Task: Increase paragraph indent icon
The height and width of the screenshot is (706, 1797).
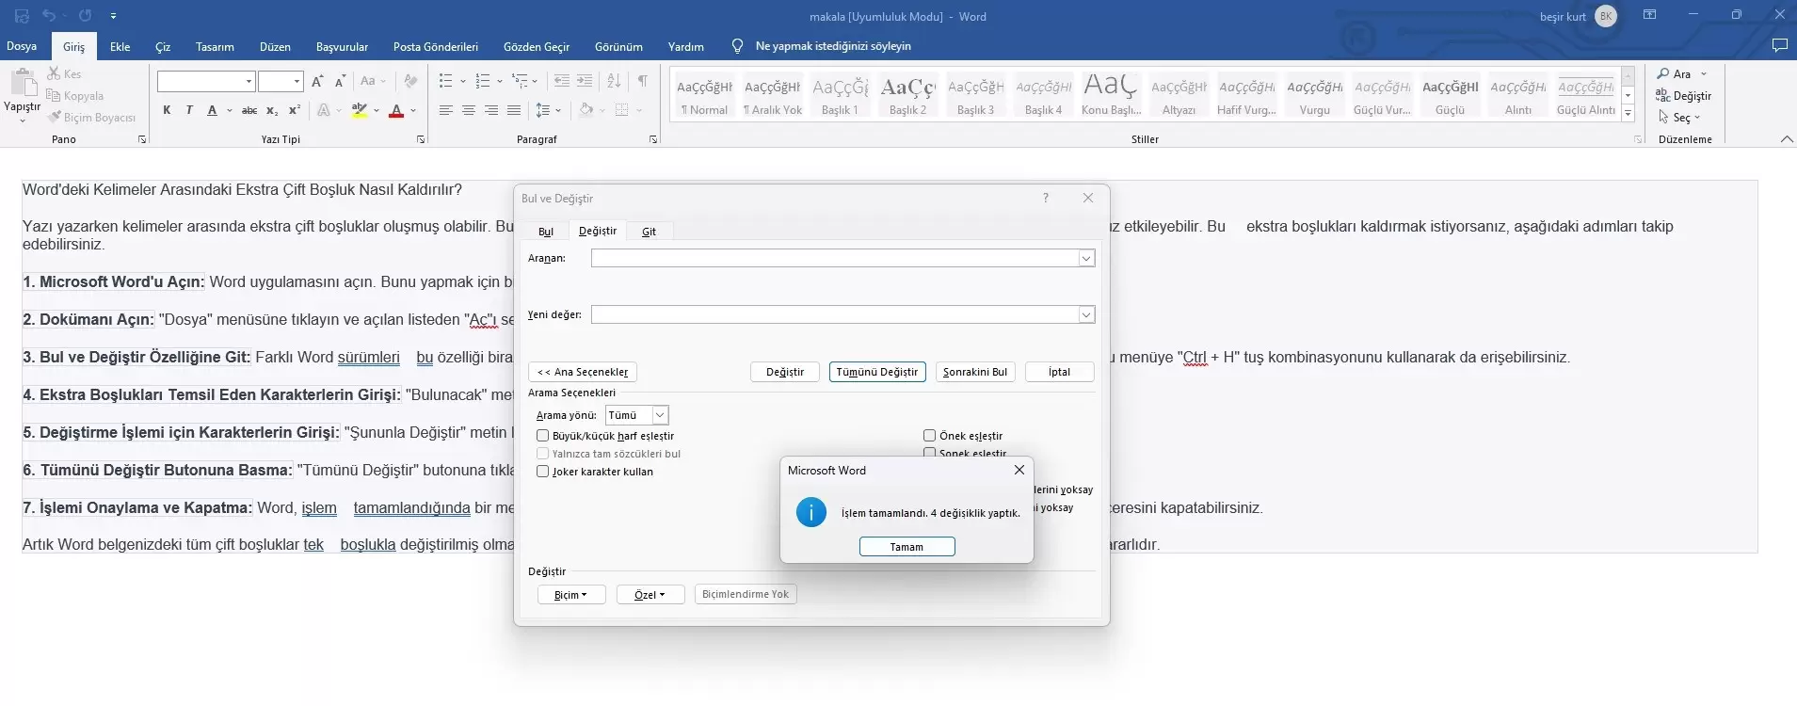Action: (585, 81)
